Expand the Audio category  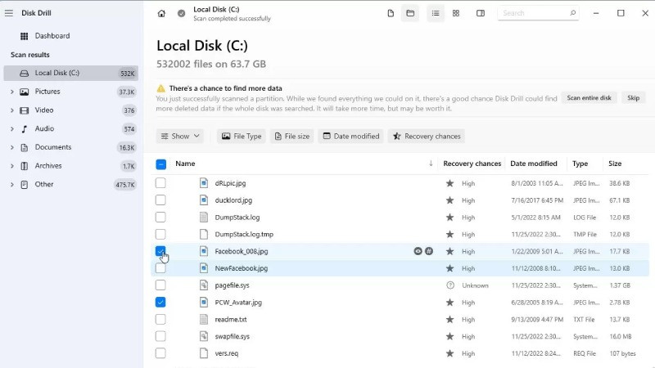point(11,129)
